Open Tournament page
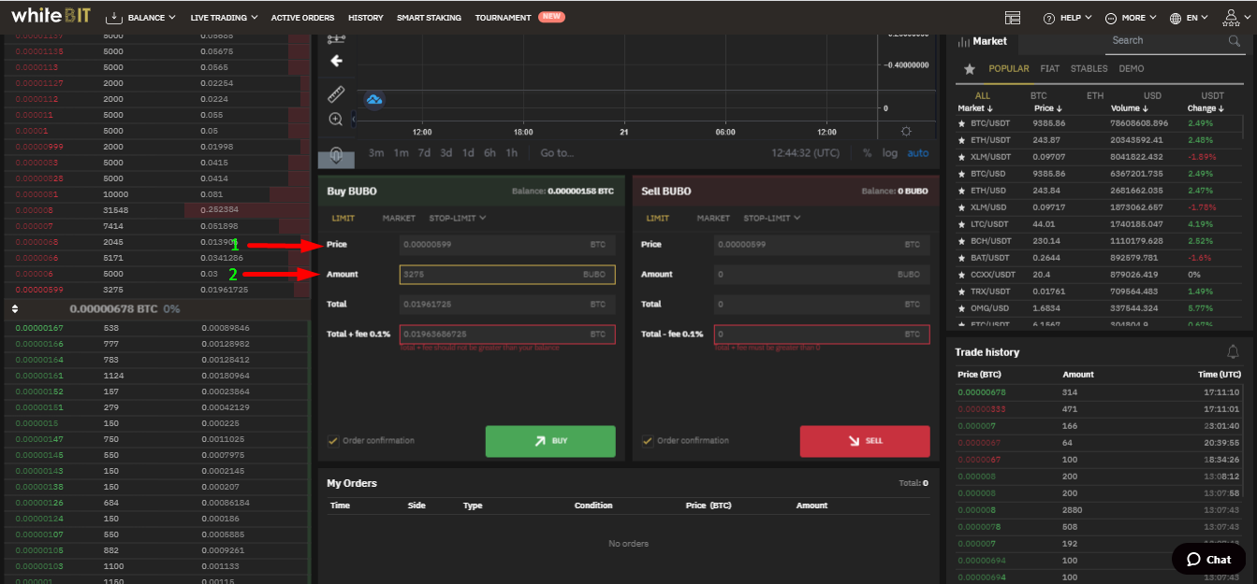The width and height of the screenshot is (1257, 584). (x=503, y=18)
